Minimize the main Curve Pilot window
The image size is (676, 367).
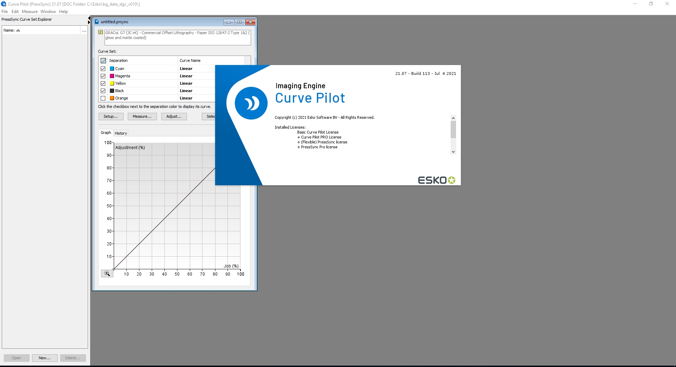(x=635, y=4)
